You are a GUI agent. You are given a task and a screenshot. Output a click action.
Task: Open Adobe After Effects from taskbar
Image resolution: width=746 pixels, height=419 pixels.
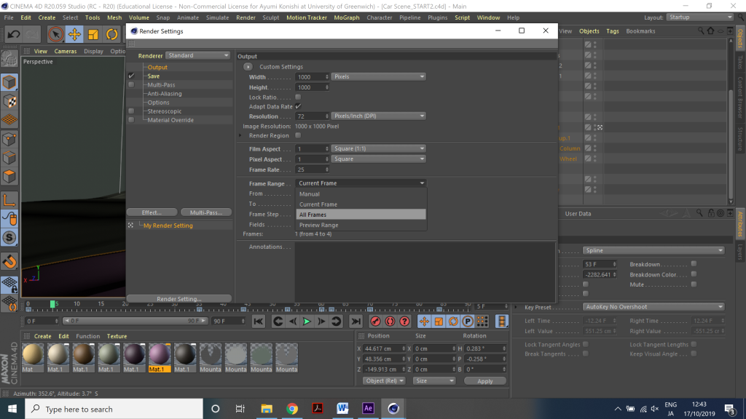tap(368, 409)
